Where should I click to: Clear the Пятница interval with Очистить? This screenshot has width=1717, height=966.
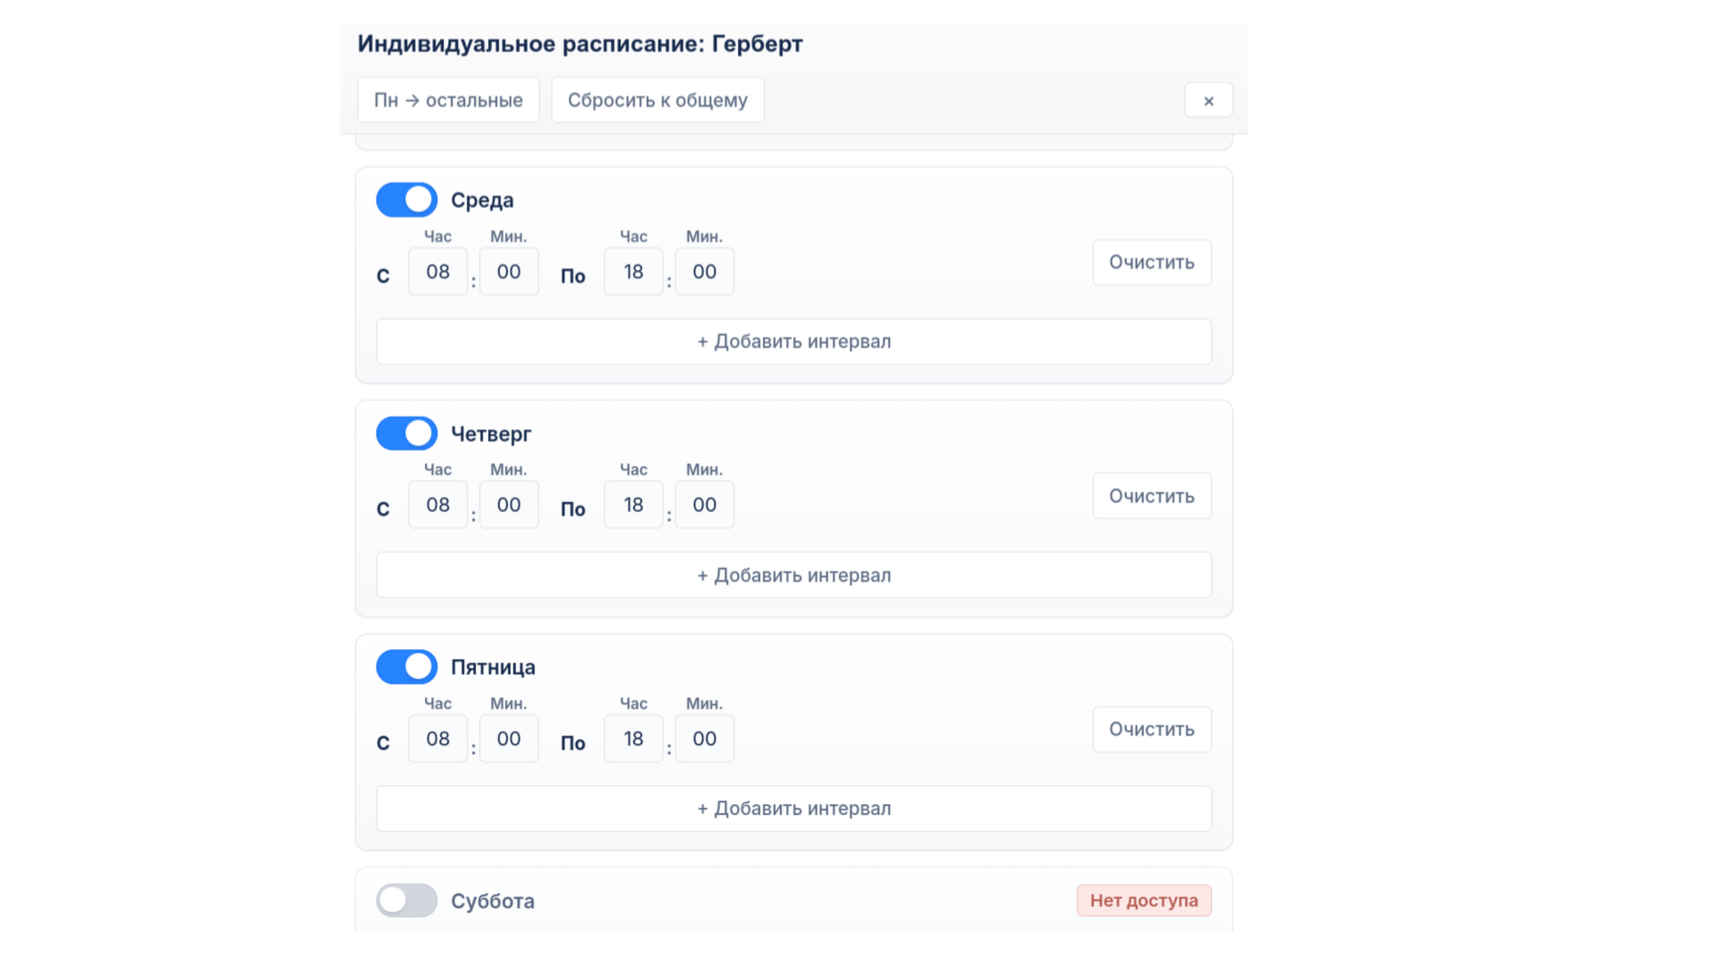pyautogui.click(x=1152, y=729)
